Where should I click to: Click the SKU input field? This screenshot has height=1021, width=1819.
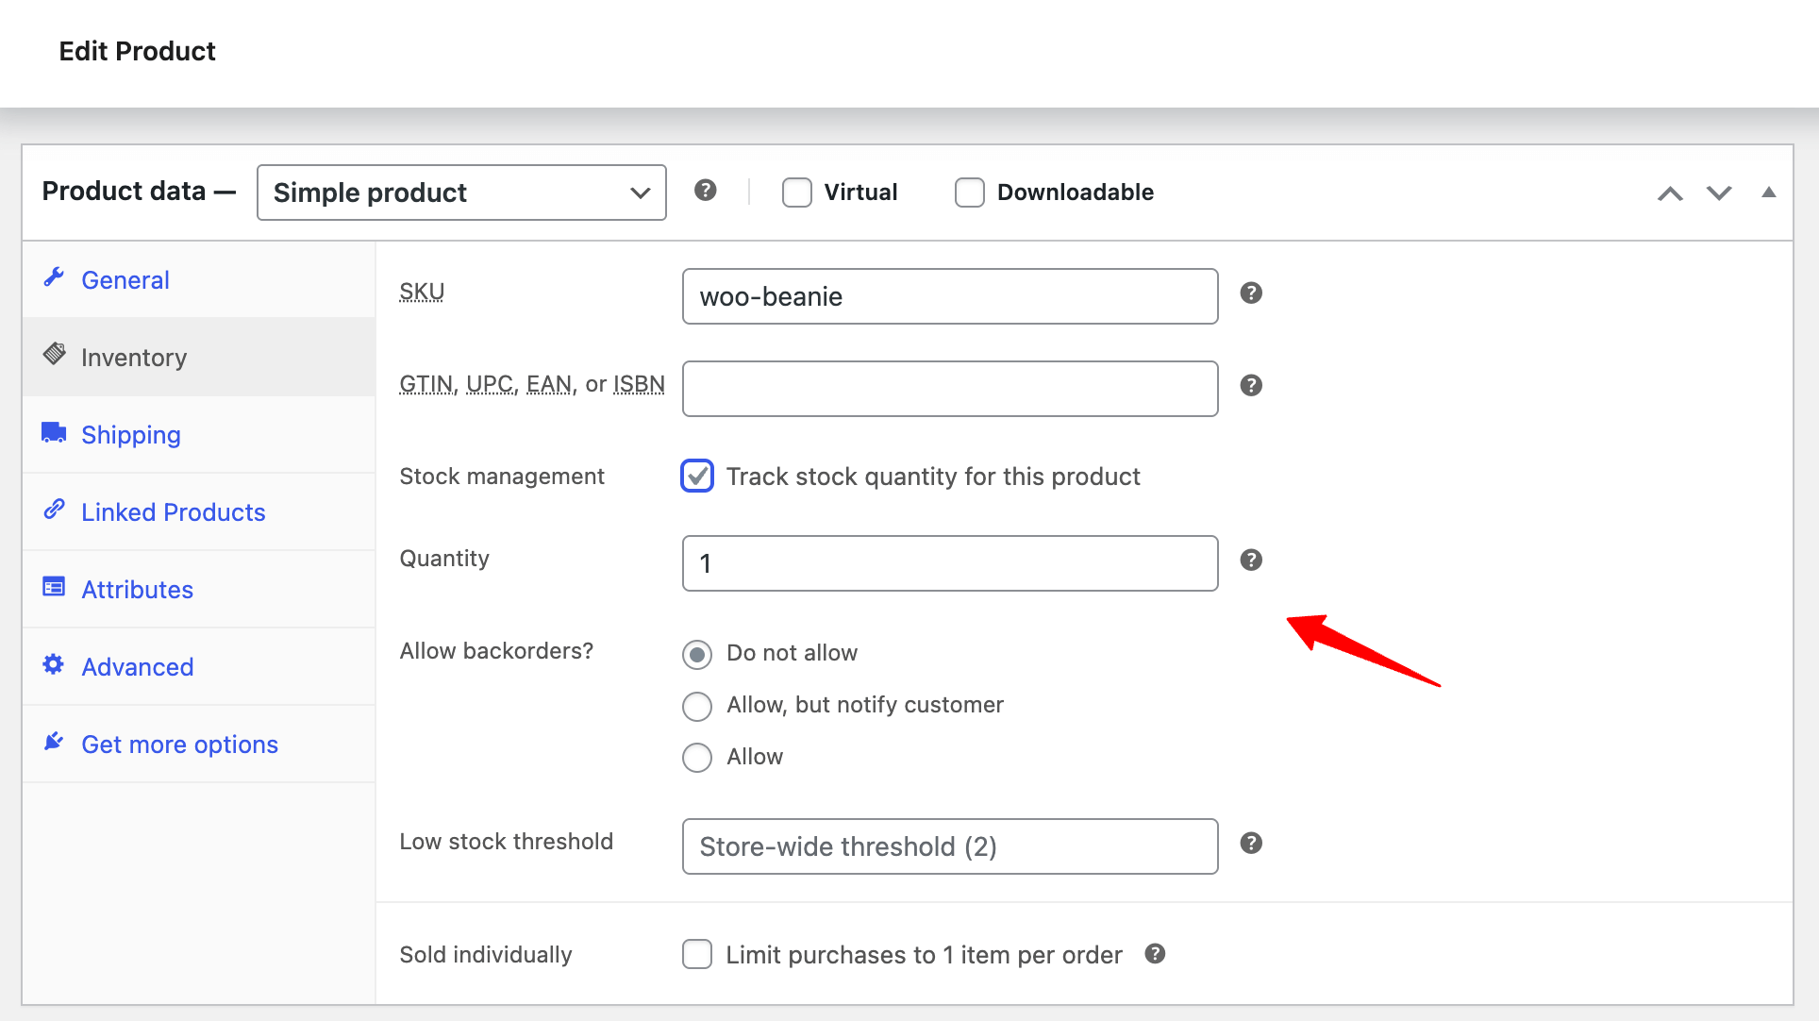950,296
